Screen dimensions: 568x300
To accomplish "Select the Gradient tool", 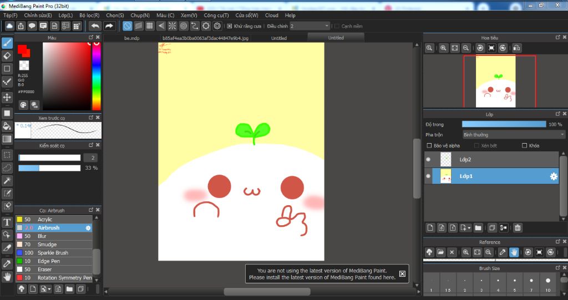I will click(7, 139).
